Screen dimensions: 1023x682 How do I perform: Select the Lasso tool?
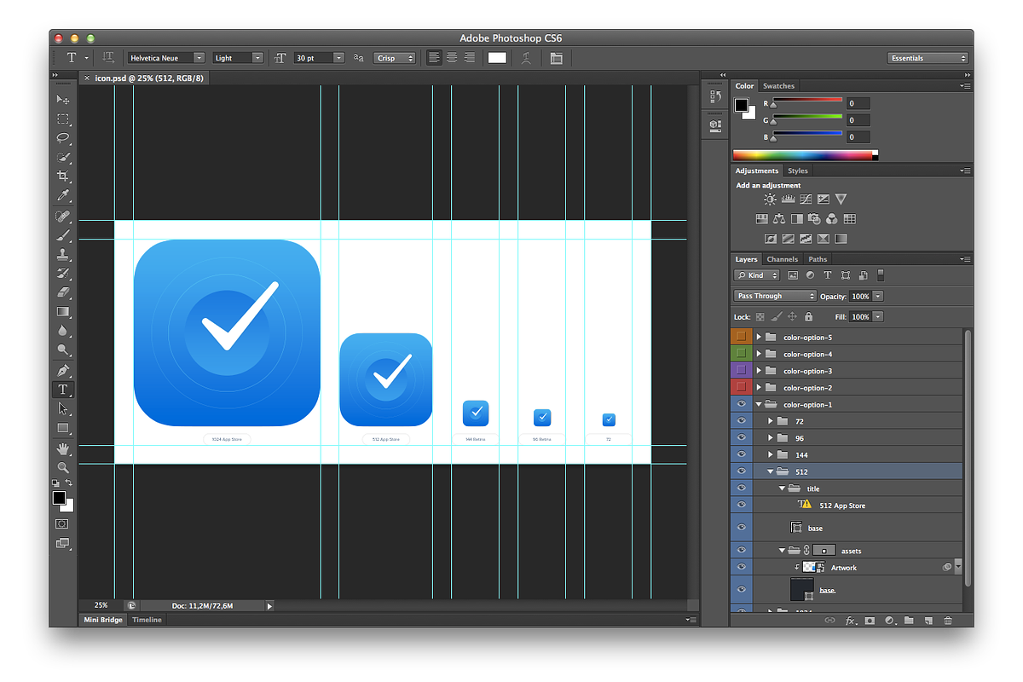coord(63,138)
